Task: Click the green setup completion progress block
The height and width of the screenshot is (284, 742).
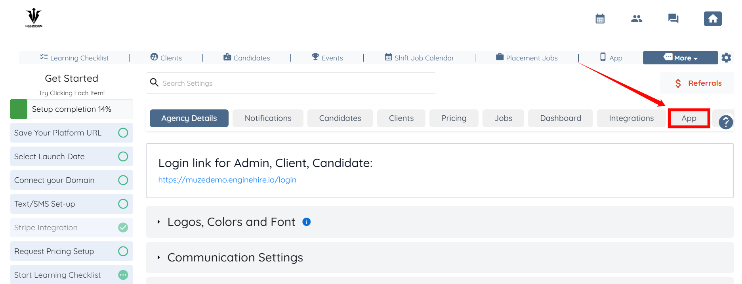Action: pos(19,109)
